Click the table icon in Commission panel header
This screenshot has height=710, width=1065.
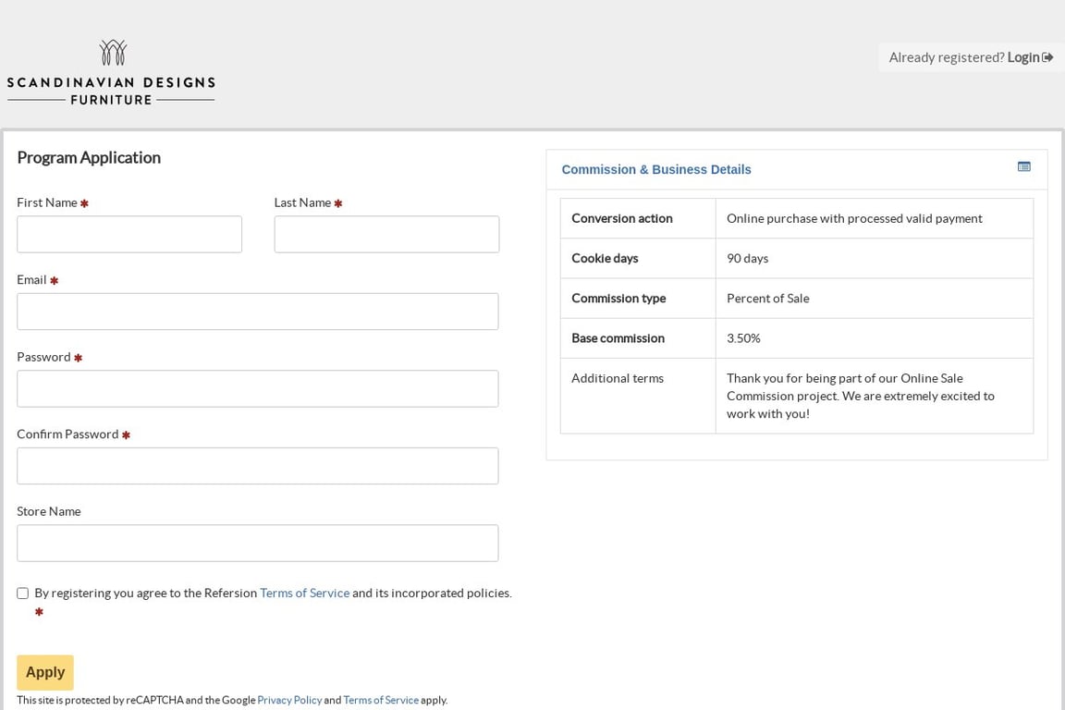point(1024,166)
